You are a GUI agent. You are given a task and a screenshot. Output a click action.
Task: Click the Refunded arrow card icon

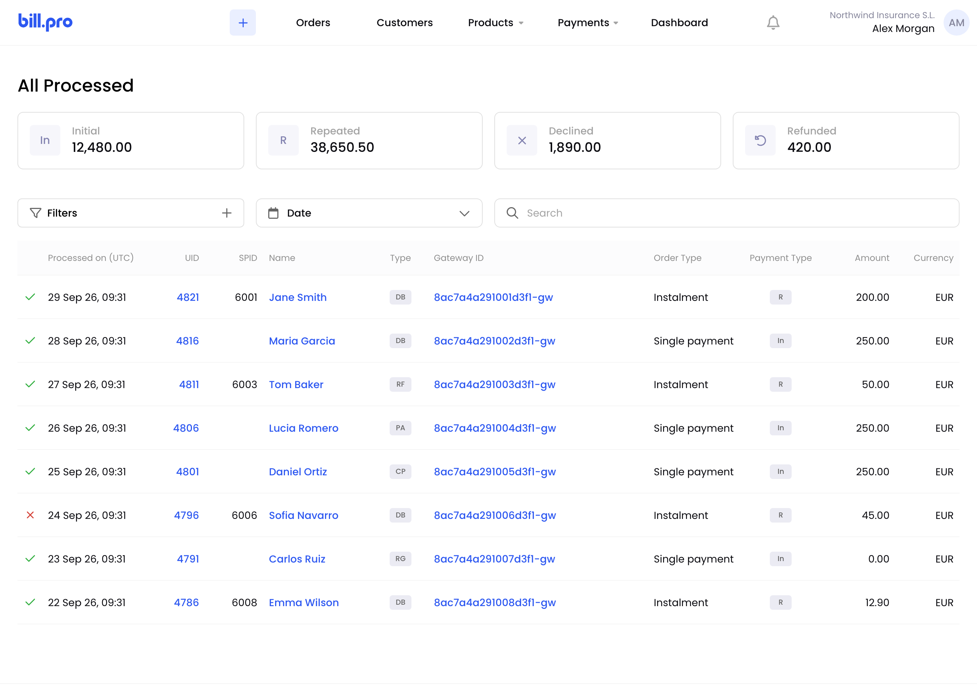[x=760, y=140]
